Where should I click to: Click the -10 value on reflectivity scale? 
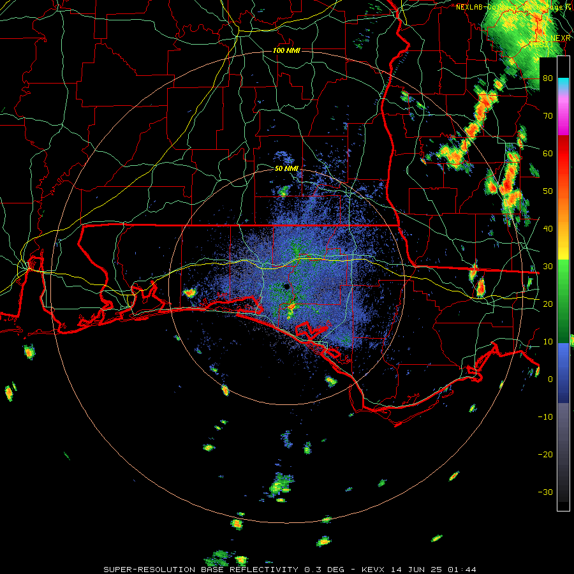coord(545,416)
